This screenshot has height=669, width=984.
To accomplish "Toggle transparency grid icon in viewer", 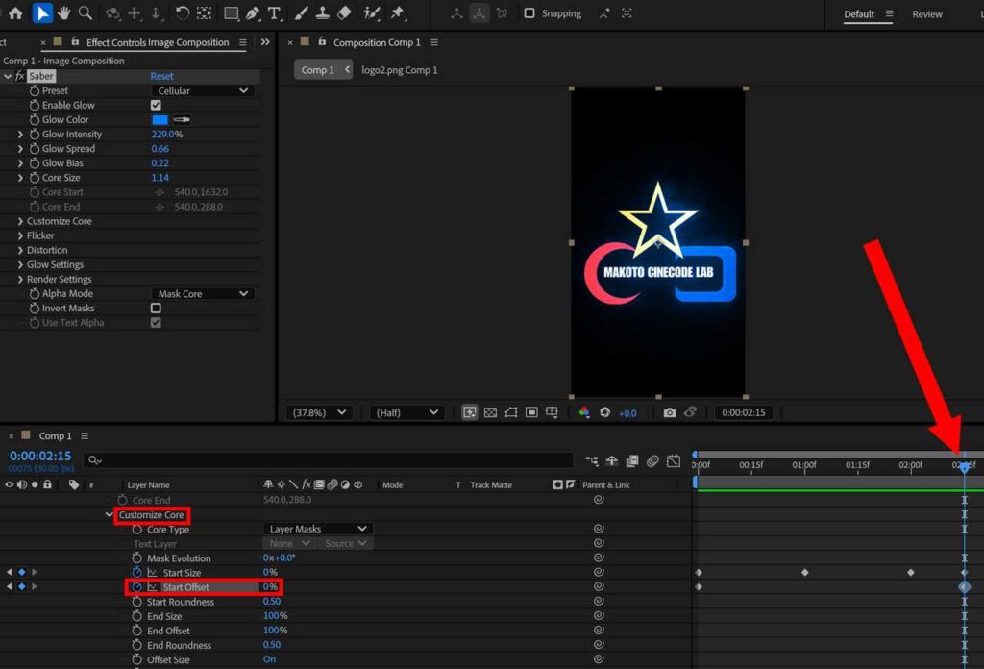I will (490, 412).
